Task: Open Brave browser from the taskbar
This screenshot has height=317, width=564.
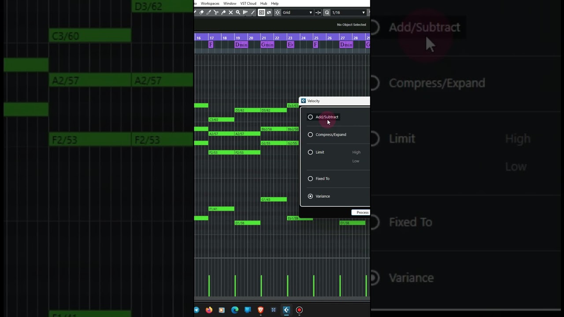Action: [x=260, y=310]
